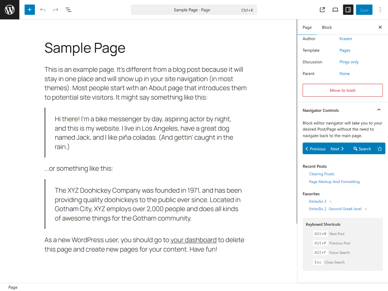Viewport: 388px width, 291px height.
Task: Open the Options three-dot menu
Action: tap(380, 10)
